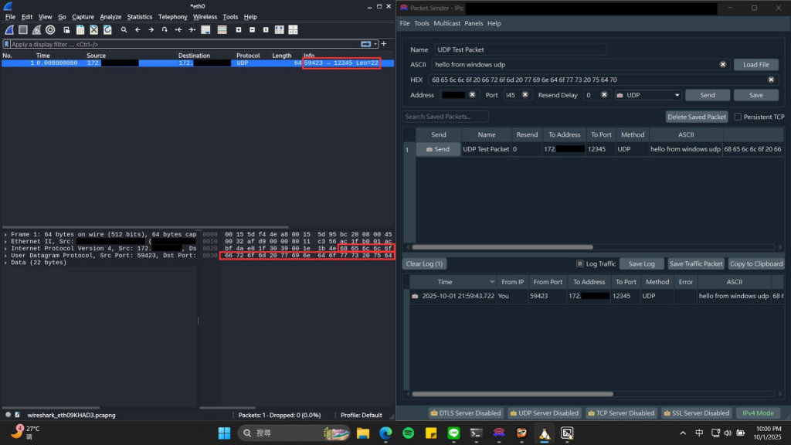This screenshot has height=445, width=791.
Task: Toggle auto-scroll during live capture
Action: point(205,30)
